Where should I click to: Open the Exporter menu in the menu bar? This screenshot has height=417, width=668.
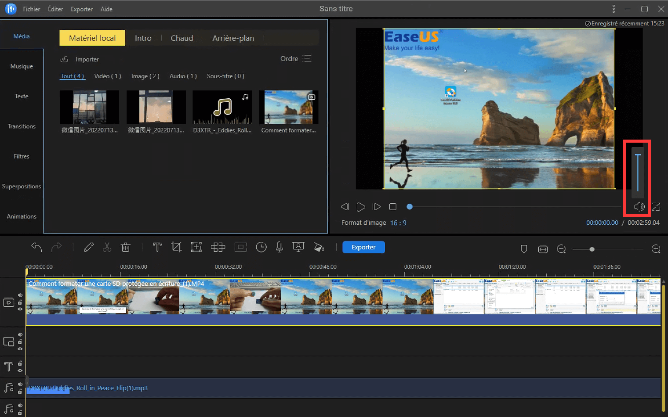[x=81, y=9]
